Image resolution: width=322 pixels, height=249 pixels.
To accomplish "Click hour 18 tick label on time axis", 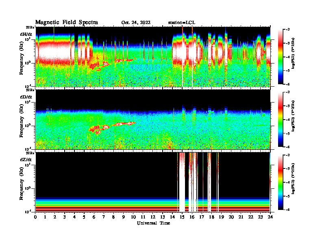I will pos(211,217).
